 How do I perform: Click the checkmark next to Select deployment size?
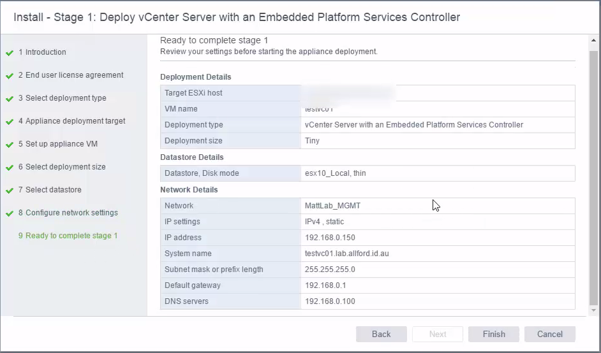coord(10,168)
